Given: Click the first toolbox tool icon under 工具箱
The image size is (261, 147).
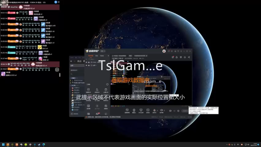Looking at the screenshot, I should coord(88,90).
